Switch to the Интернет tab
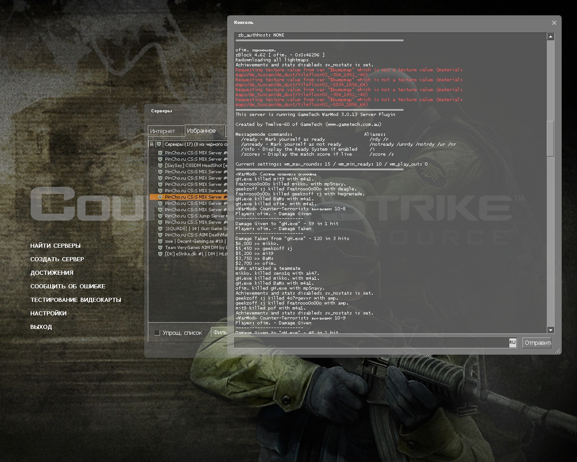The width and height of the screenshot is (577, 462). pos(166,131)
